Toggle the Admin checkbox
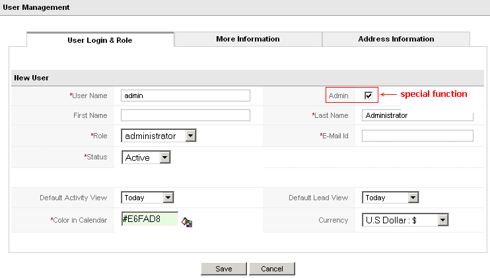The image size is (490, 278). tap(368, 96)
